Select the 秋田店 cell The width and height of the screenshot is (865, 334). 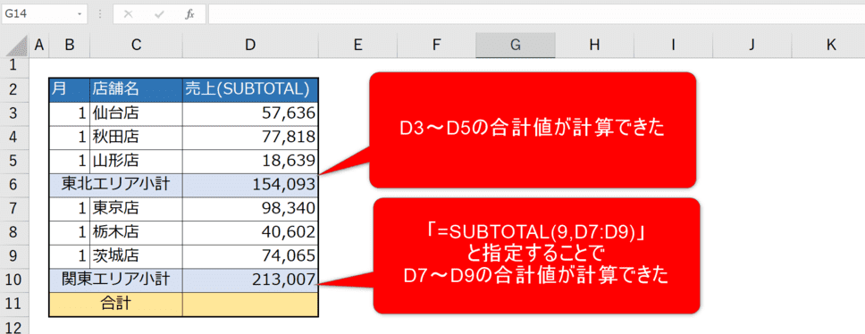[x=136, y=138]
